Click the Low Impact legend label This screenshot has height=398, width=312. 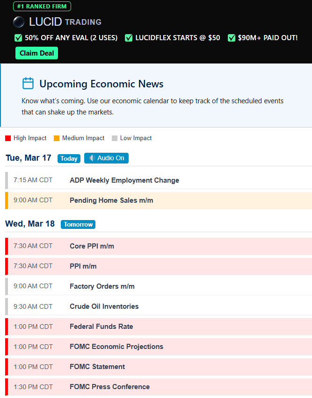click(136, 138)
